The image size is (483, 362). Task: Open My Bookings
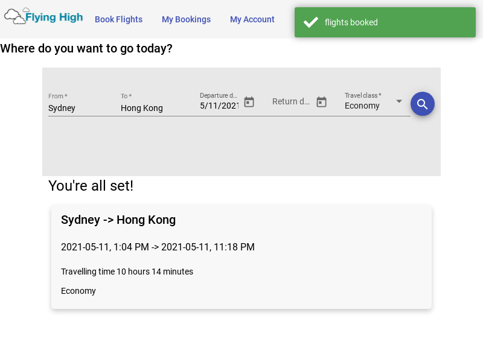coord(186,19)
